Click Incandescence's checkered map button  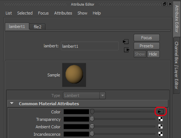[x=161, y=134]
